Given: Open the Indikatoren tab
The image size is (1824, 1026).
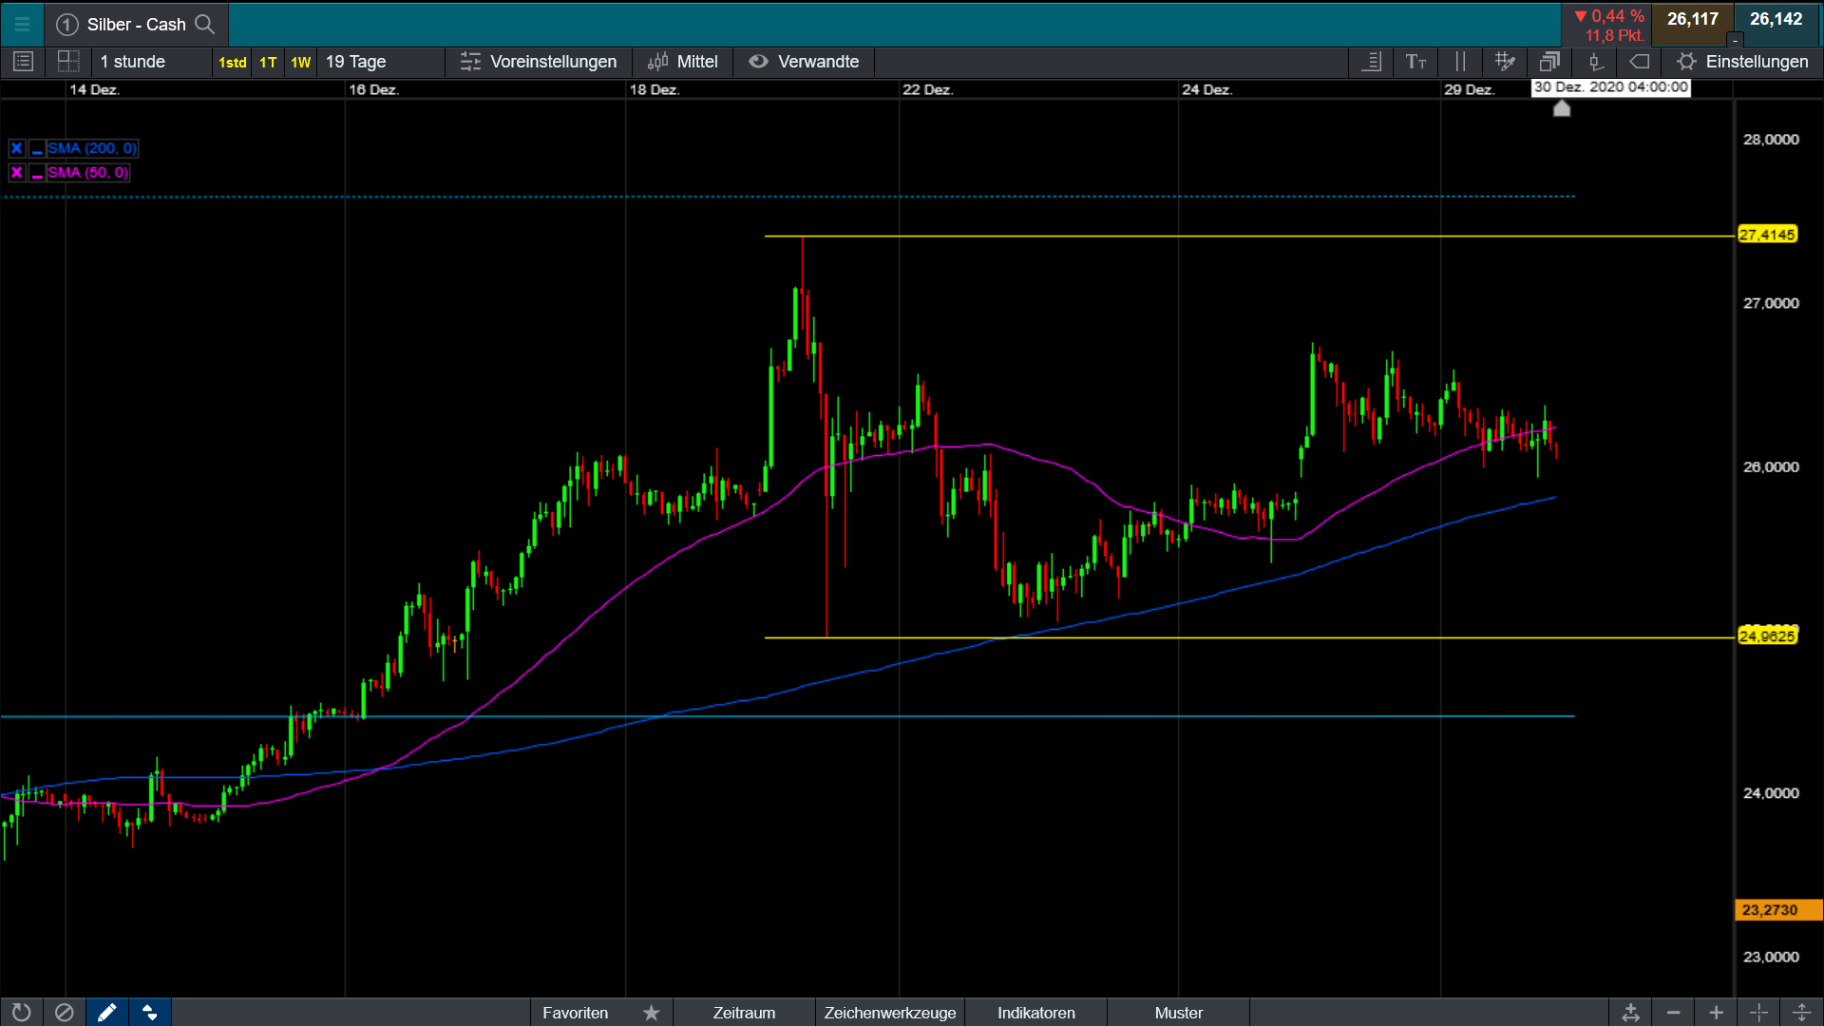Looking at the screenshot, I should [1035, 1013].
